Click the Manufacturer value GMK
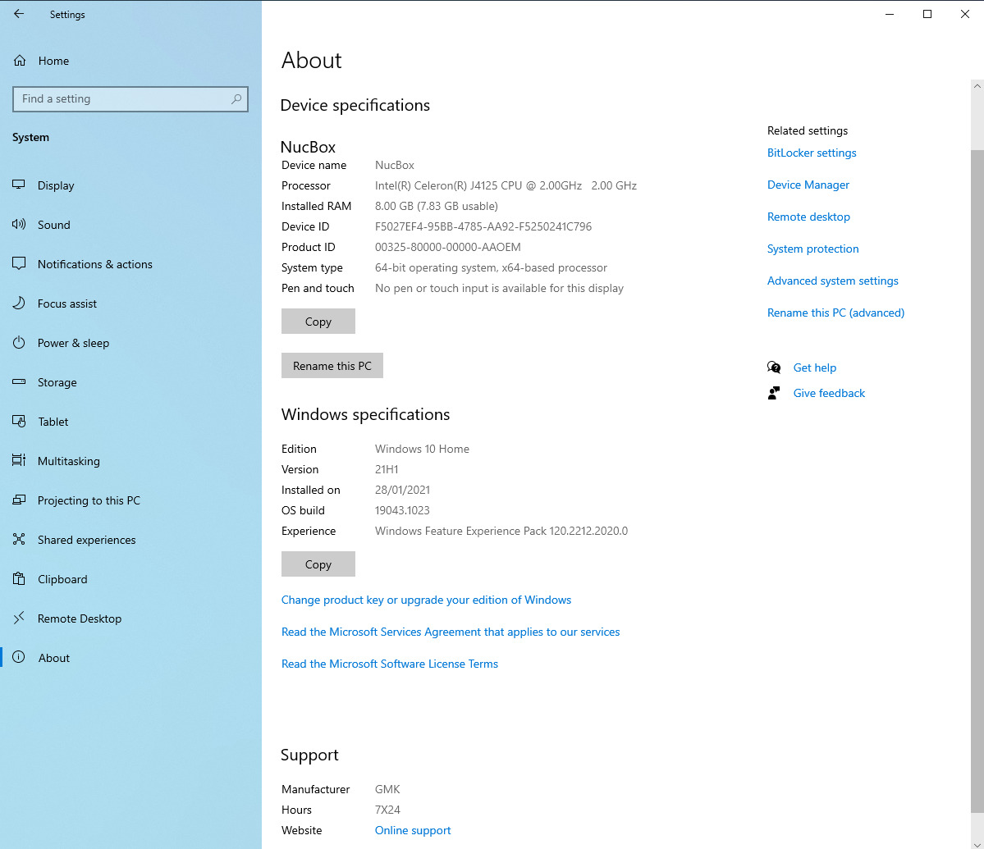The height and width of the screenshot is (849, 984). point(387,789)
